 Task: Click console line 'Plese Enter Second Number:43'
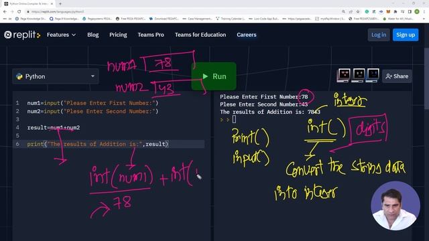pos(263,104)
